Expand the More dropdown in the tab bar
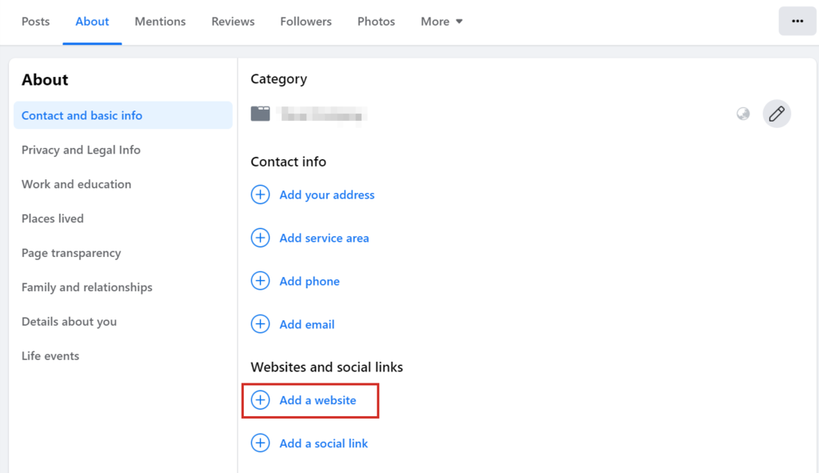Image resolution: width=819 pixels, height=473 pixels. pyautogui.click(x=441, y=22)
